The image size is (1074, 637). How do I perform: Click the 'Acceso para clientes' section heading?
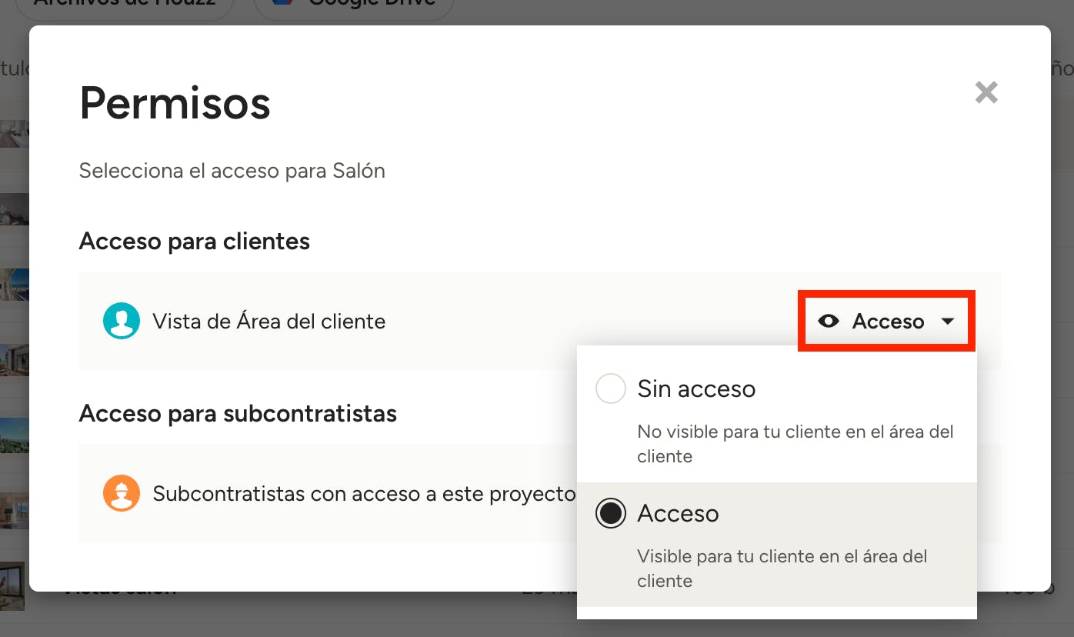click(195, 241)
